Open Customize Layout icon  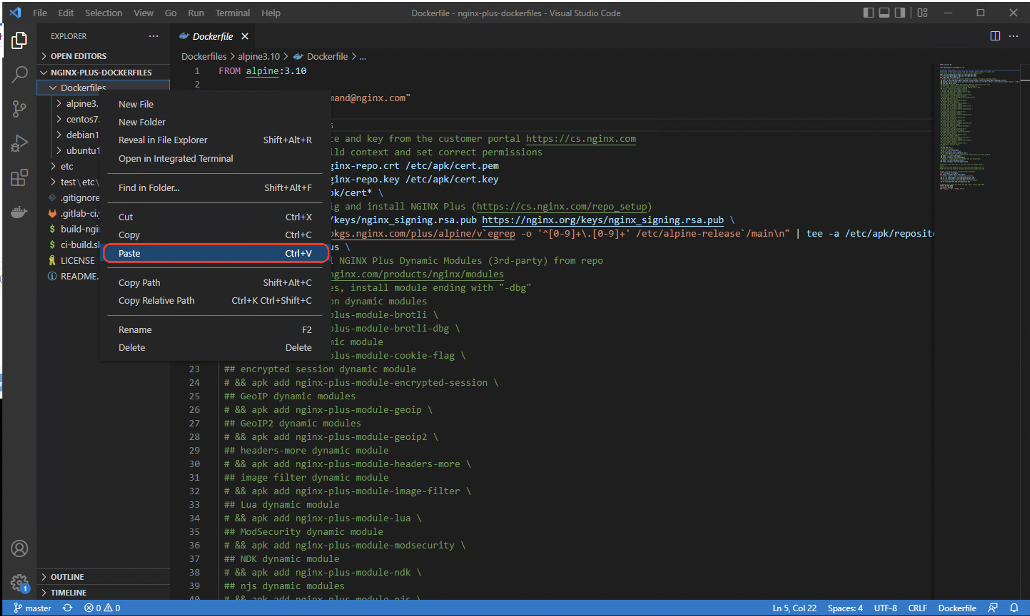tap(922, 13)
